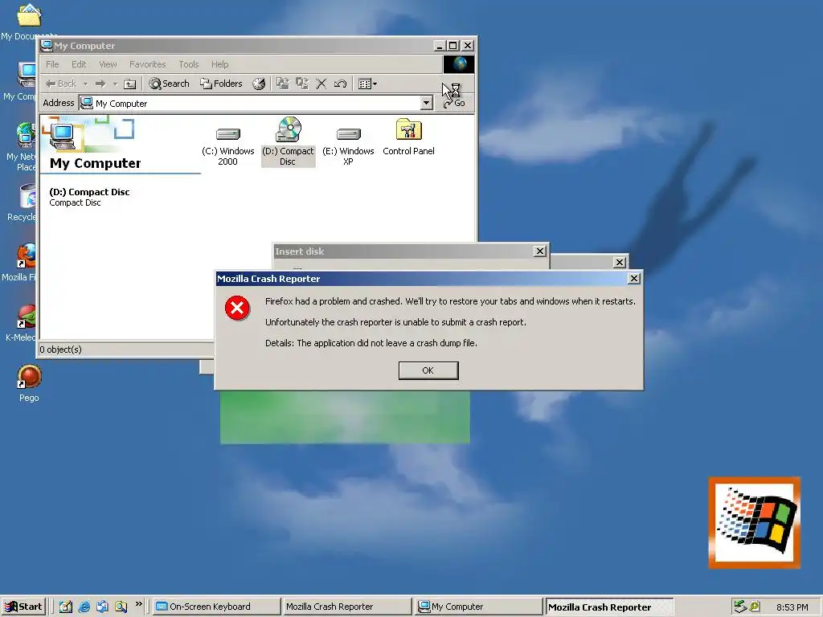Click the tray icon left of clock

(x=755, y=607)
